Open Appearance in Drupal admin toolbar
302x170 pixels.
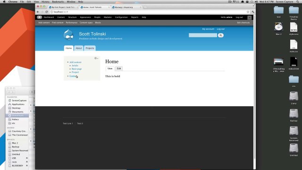[x=85, y=17]
